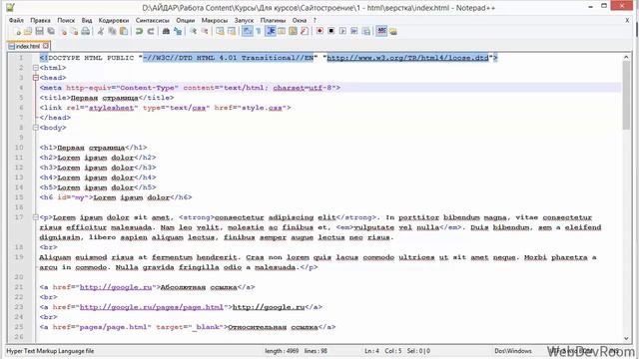This screenshot has width=639, height=359.
Task: Click the Copy toolbar icon
Action: click(x=112, y=31)
